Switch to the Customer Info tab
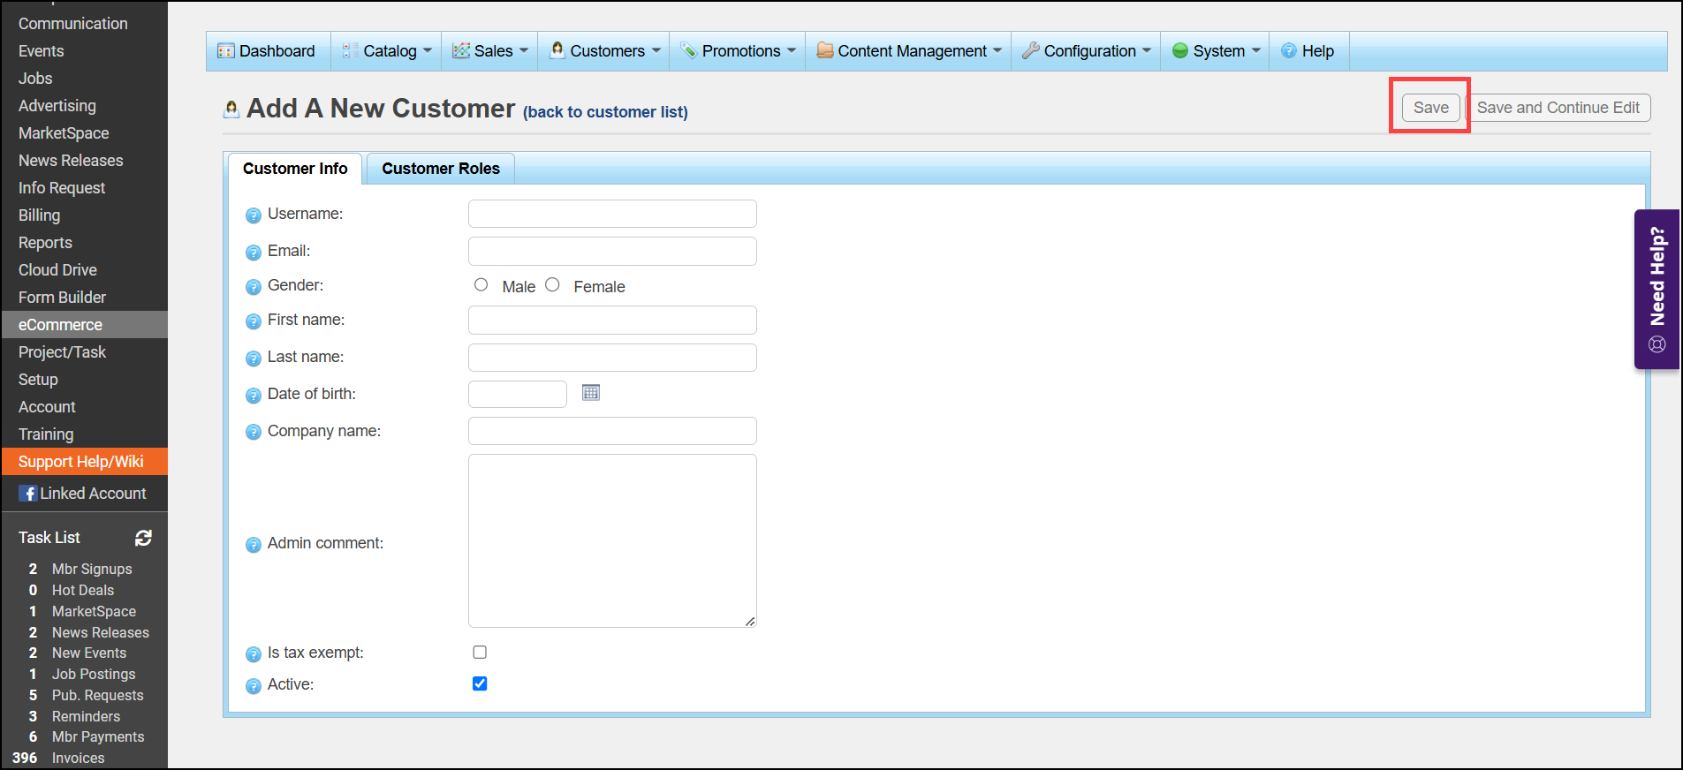The image size is (1683, 770). 295,169
